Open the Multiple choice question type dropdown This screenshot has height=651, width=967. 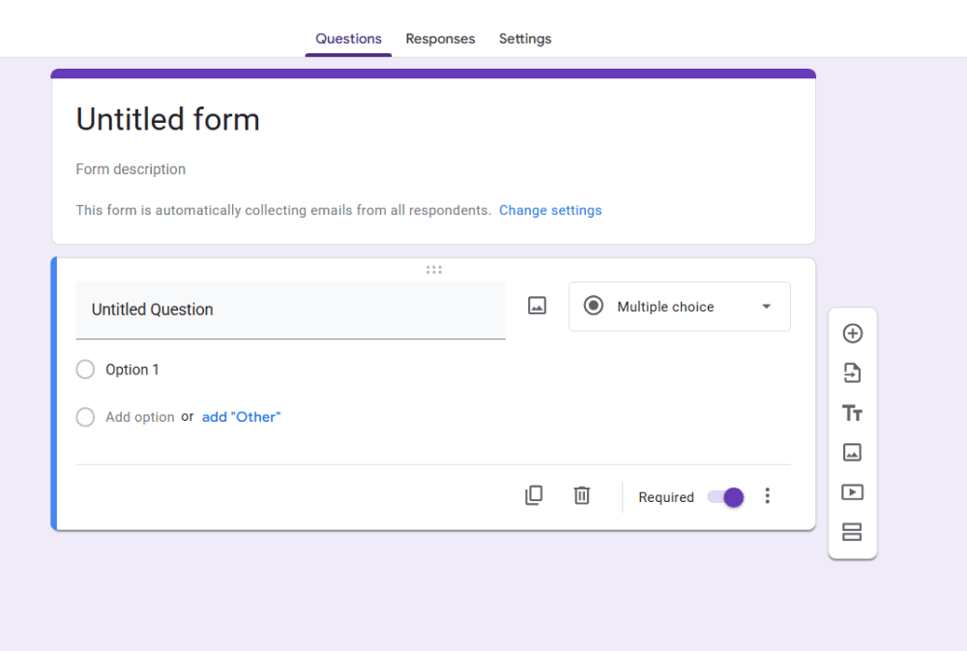point(679,307)
